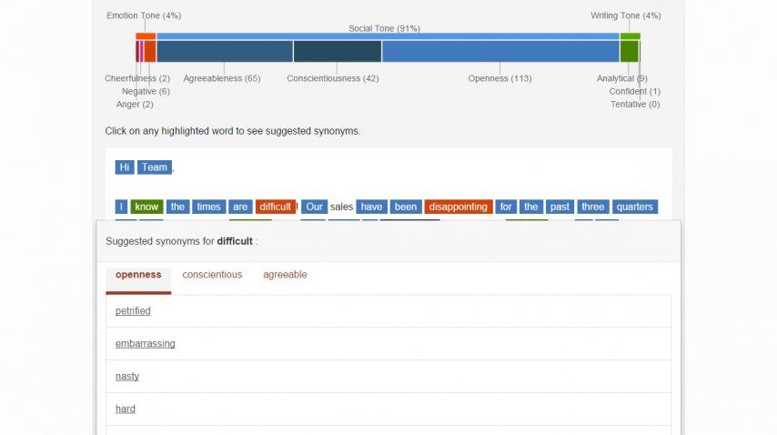The height and width of the screenshot is (435, 777).
Task: Select 'hard' from the synonym list
Action: click(126, 410)
